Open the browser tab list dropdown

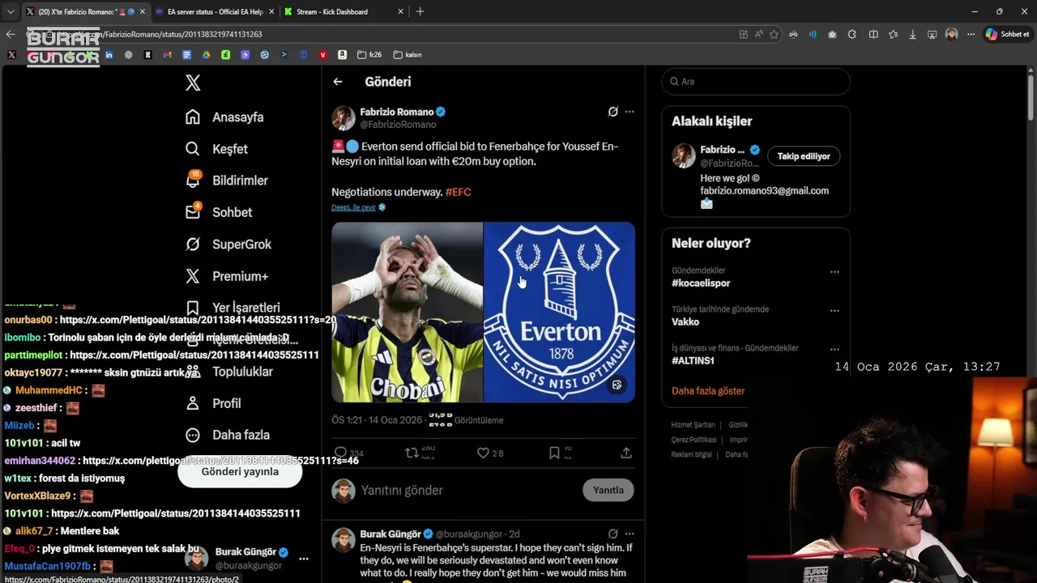[10, 11]
